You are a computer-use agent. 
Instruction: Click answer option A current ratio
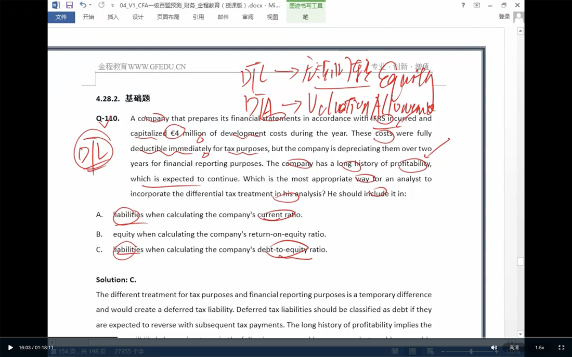[x=207, y=215]
